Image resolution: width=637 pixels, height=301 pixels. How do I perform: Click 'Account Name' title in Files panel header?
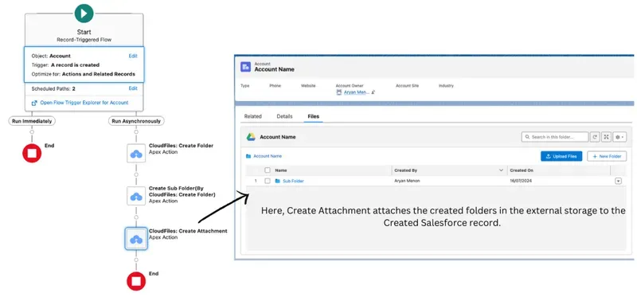tap(278, 137)
